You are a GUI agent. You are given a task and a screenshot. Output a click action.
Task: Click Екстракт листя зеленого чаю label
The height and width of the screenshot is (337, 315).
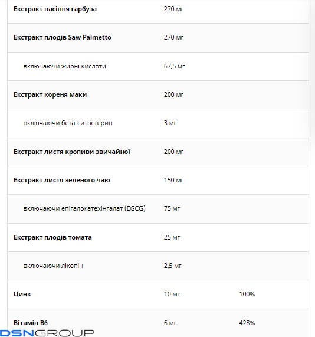pos(62,180)
